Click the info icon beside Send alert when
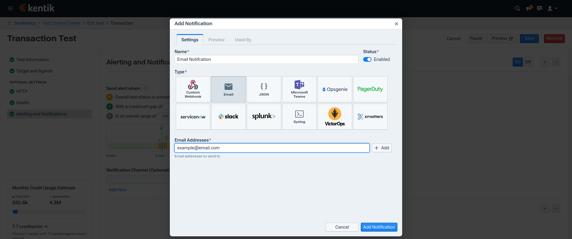Viewport: 572px width, 239px height. [x=145, y=88]
